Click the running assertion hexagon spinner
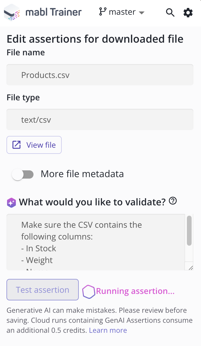The width and height of the screenshot is (201, 346). [x=89, y=291]
